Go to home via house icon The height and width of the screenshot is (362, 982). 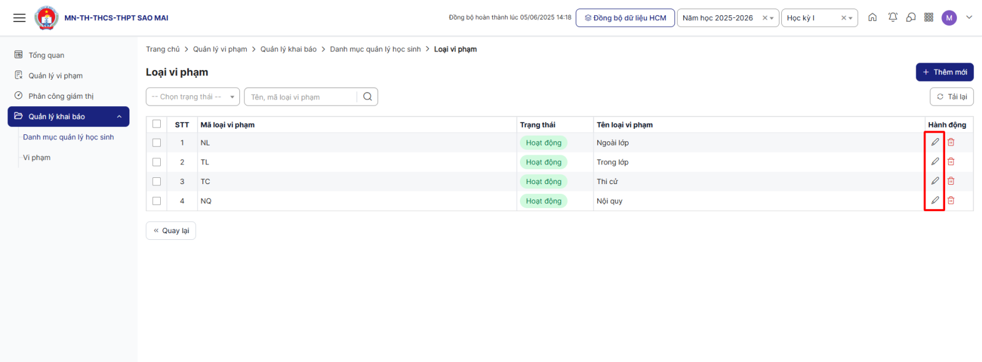(x=872, y=17)
